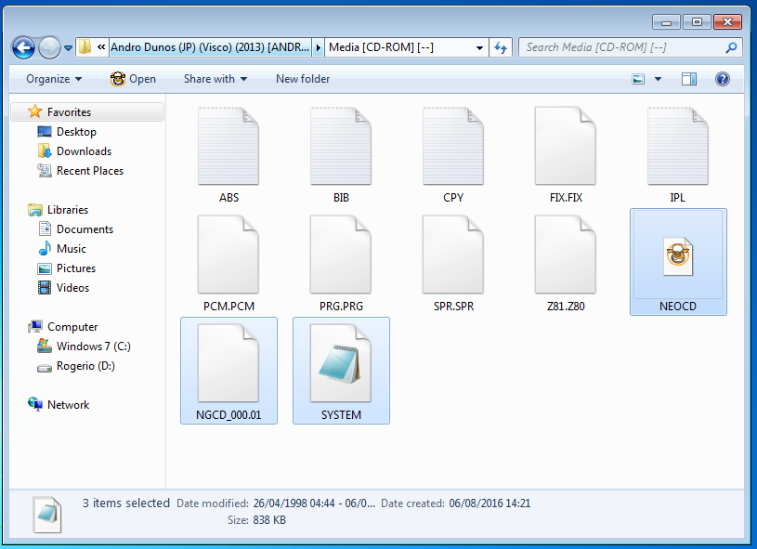Select Windows 7 (C:) drive

[93, 346]
